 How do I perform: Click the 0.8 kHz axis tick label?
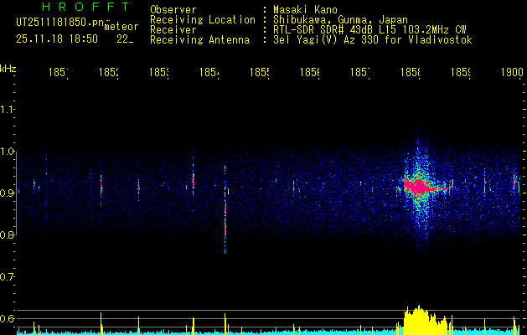(x=7, y=234)
